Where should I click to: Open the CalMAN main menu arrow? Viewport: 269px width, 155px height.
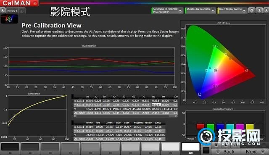click(35, 3)
